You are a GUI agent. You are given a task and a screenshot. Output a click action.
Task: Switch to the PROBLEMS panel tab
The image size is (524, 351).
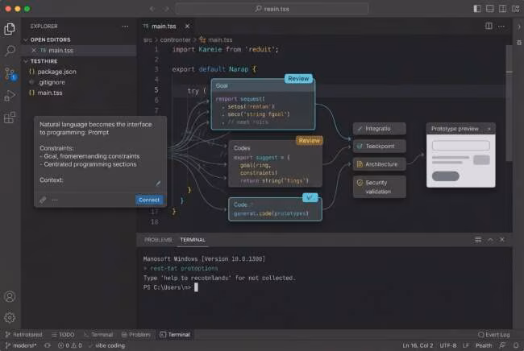158,240
